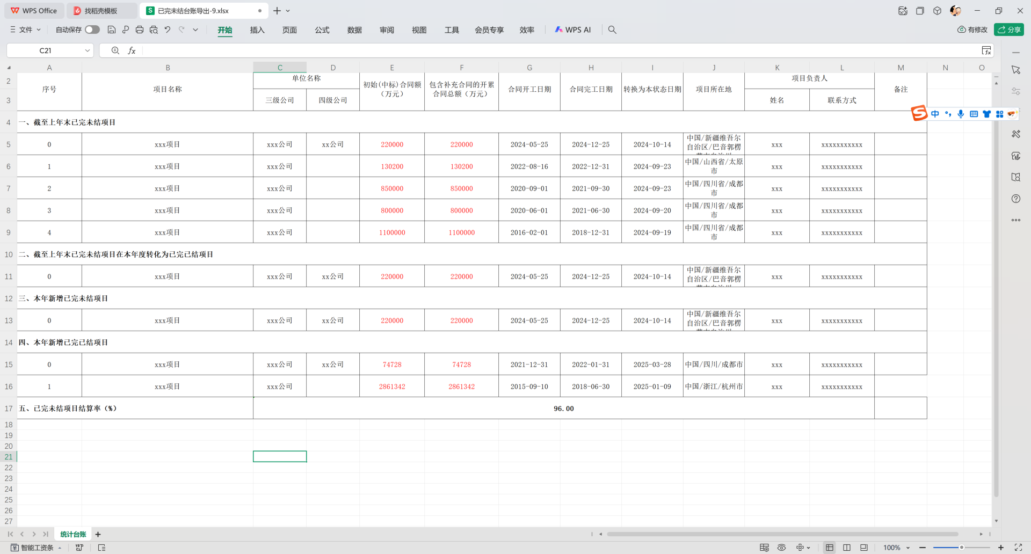
Task: Click the Undo arrow
Action: pos(168,30)
